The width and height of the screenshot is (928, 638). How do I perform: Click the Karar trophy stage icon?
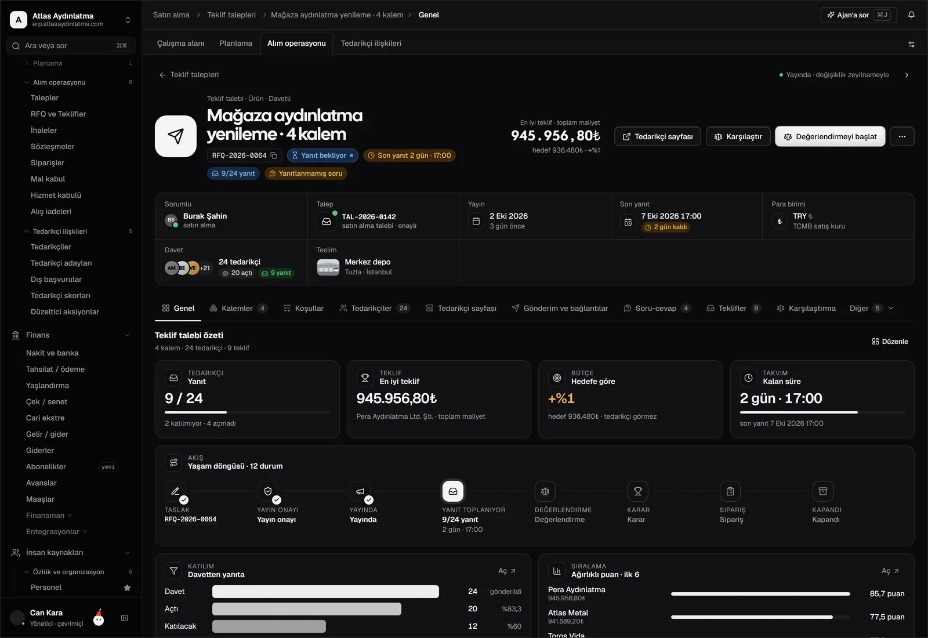pyautogui.click(x=637, y=491)
